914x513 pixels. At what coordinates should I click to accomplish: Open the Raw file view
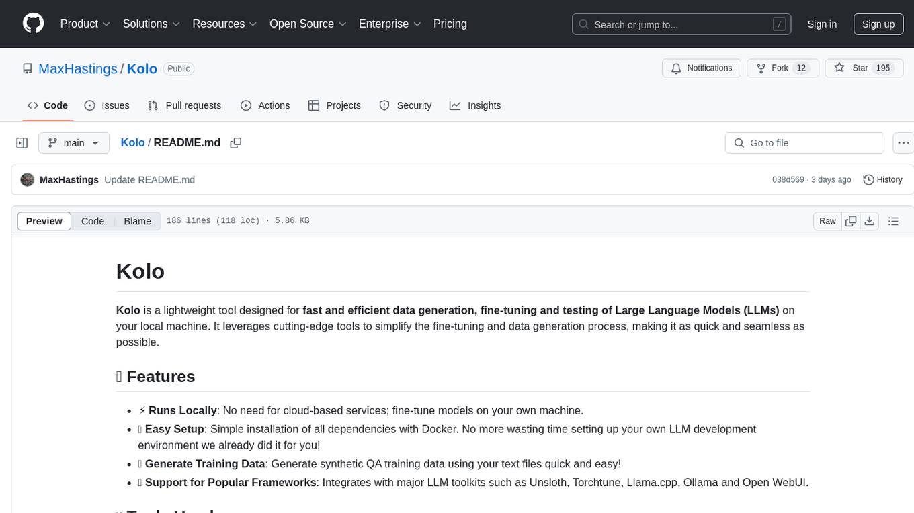(x=827, y=221)
